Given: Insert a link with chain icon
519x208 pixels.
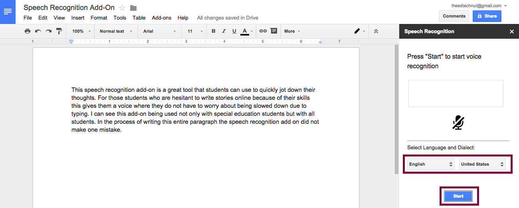Looking at the screenshot, I should (263, 31).
